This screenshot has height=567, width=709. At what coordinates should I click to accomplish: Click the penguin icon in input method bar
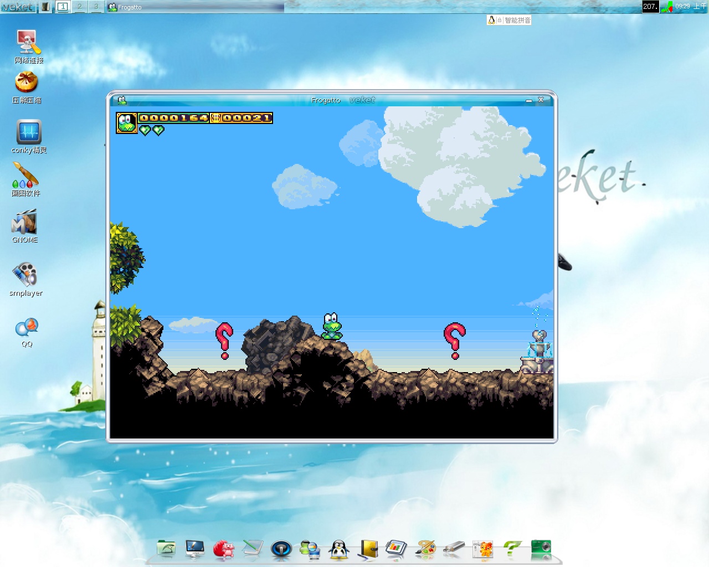click(491, 20)
